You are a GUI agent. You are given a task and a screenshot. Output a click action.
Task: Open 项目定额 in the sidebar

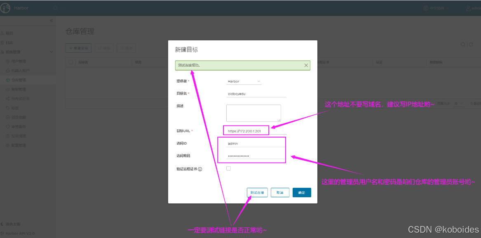tap(19, 117)
